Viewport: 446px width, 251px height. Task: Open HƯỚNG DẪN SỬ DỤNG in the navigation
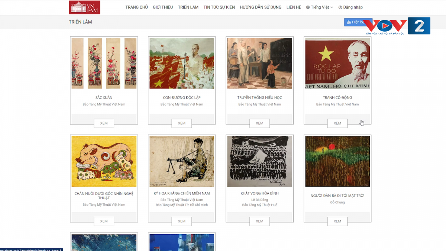point(261,7)
